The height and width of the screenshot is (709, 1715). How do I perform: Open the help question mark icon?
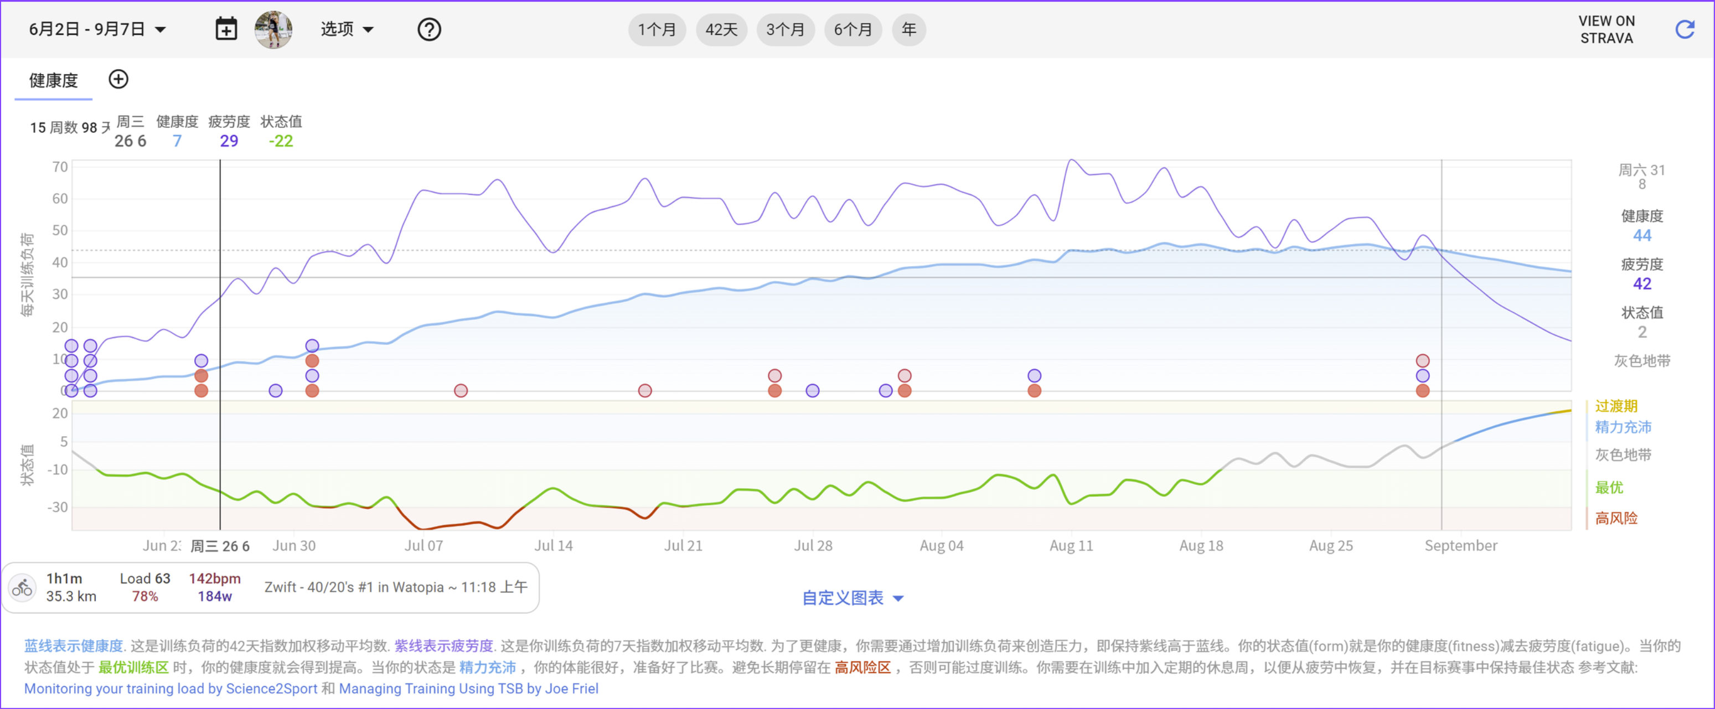(428, 29)
